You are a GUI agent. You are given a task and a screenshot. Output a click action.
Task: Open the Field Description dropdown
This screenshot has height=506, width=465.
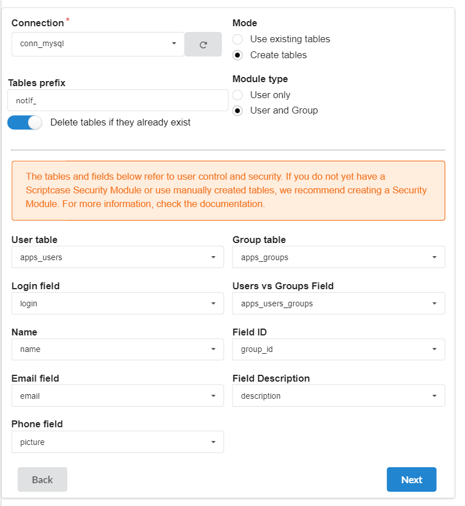click(338, 395)
